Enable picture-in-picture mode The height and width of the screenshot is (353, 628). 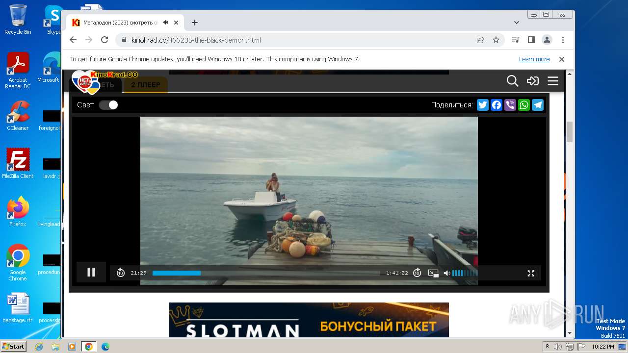point(433,273)
